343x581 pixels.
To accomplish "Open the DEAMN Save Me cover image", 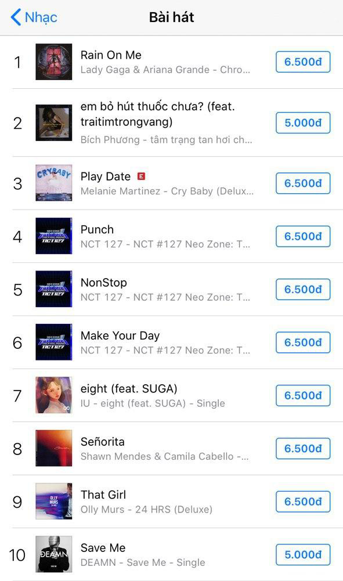I will coord(54,554).
